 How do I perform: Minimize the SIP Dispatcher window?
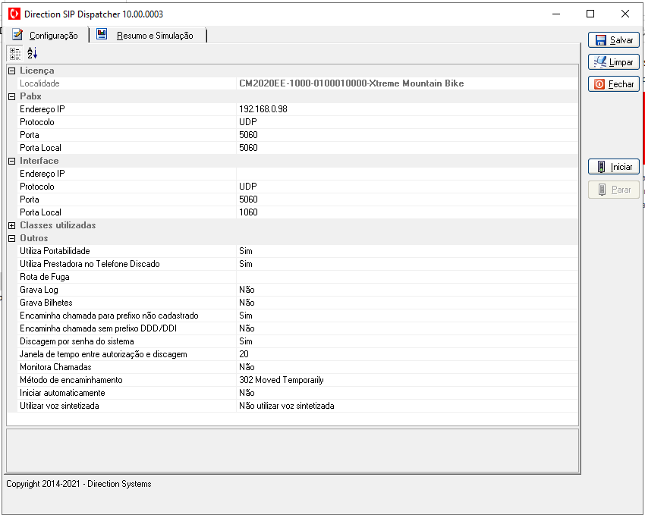[556, 14]
